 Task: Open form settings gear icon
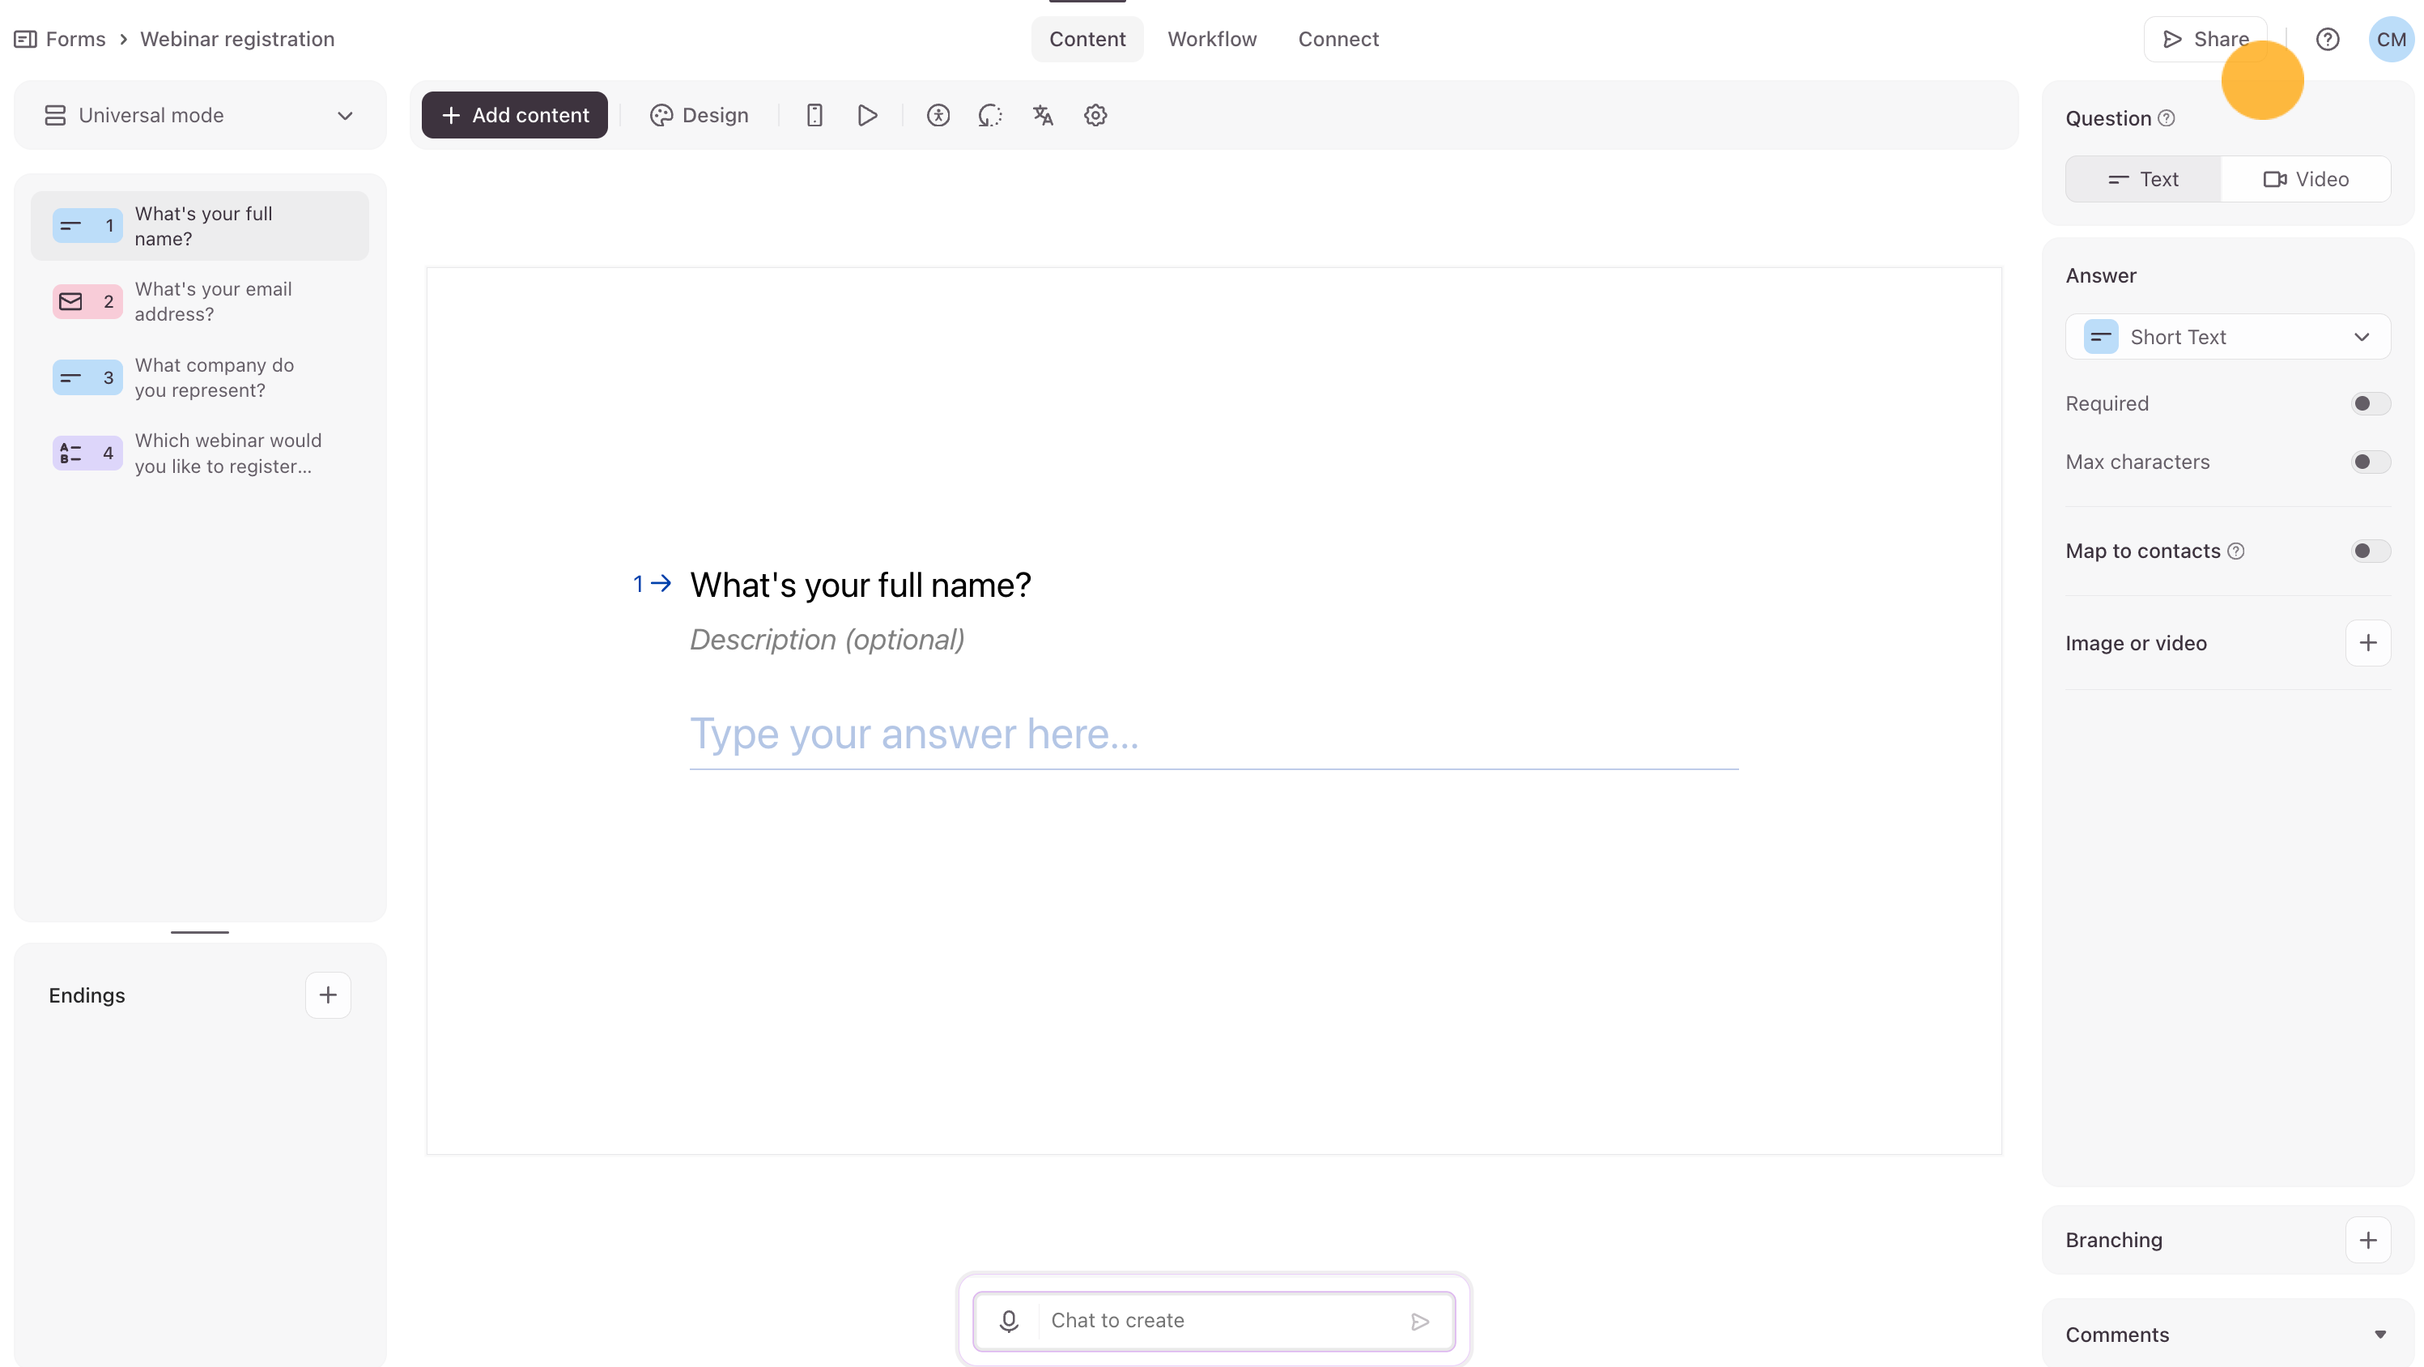click(x=1095, y=115)
